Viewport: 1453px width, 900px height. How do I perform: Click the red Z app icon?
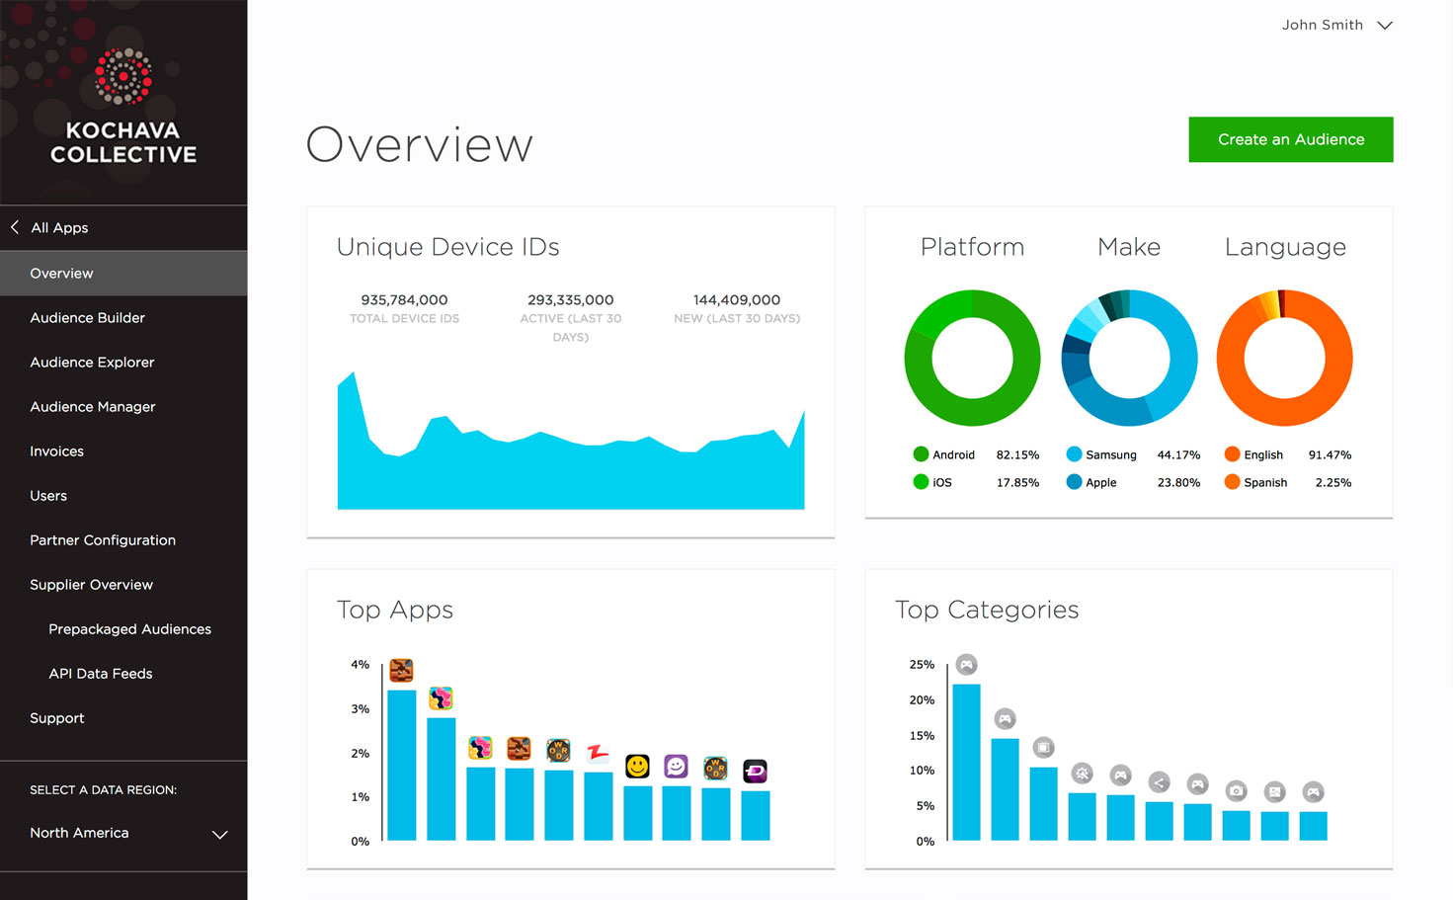coord(598,753)
